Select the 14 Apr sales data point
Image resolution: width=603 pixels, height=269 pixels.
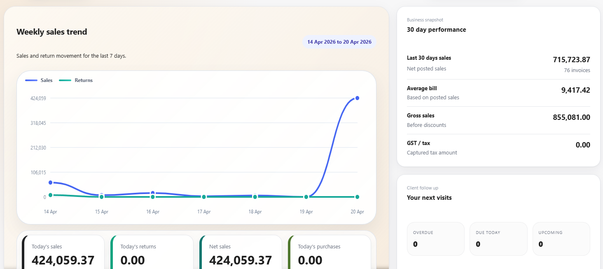click(50, 182)
